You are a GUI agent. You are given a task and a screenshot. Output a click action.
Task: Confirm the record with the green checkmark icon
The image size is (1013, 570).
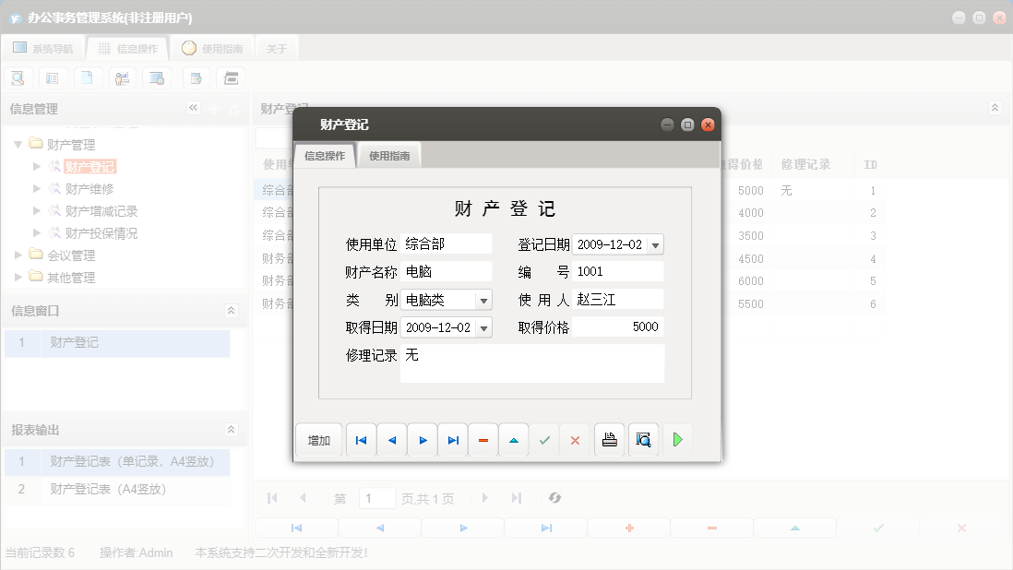[x=543, y=440]
